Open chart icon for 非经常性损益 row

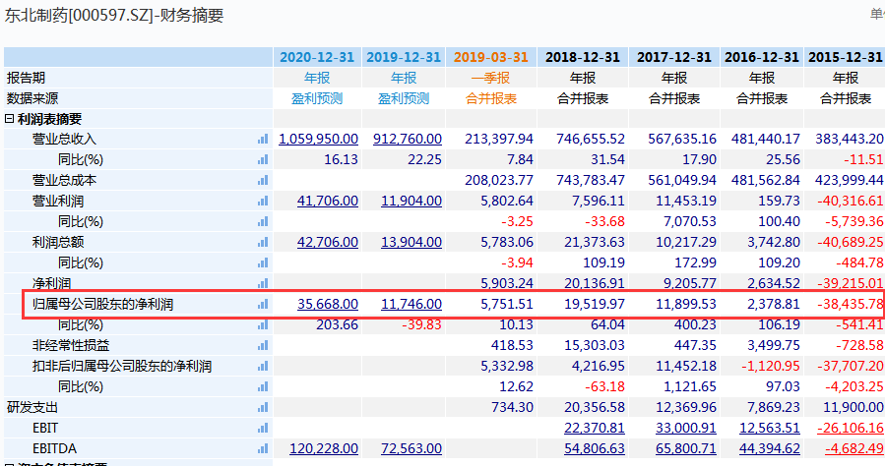[263, 345]
